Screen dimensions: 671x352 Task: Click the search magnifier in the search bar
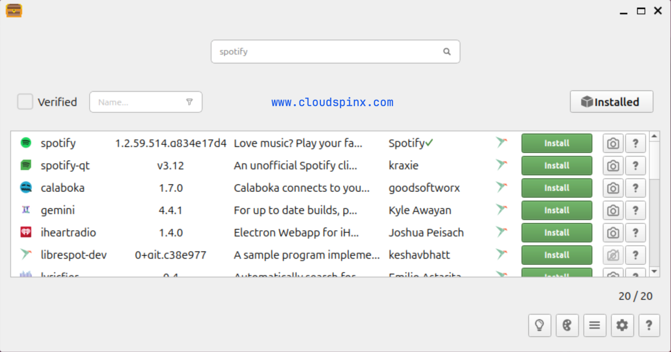[447, 51]
